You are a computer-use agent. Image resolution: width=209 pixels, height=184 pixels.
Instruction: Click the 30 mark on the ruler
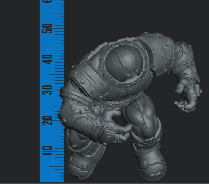click(47, 90)
